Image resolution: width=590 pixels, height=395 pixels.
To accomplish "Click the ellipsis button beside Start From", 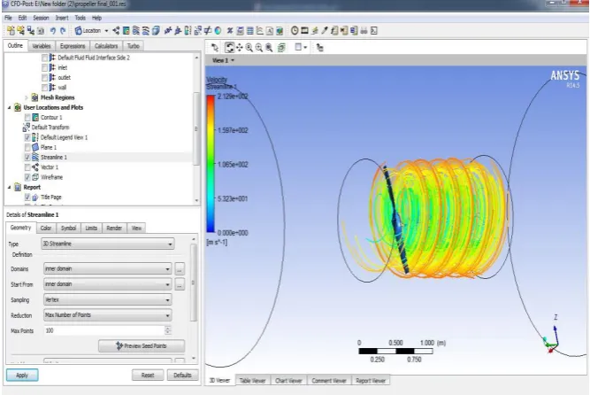I will tap(180, 284).
